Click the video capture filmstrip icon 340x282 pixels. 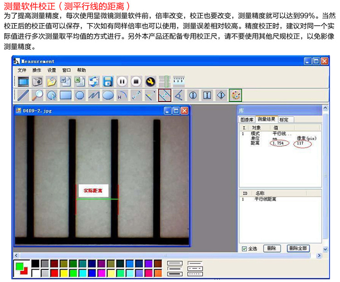pos(23,81)
